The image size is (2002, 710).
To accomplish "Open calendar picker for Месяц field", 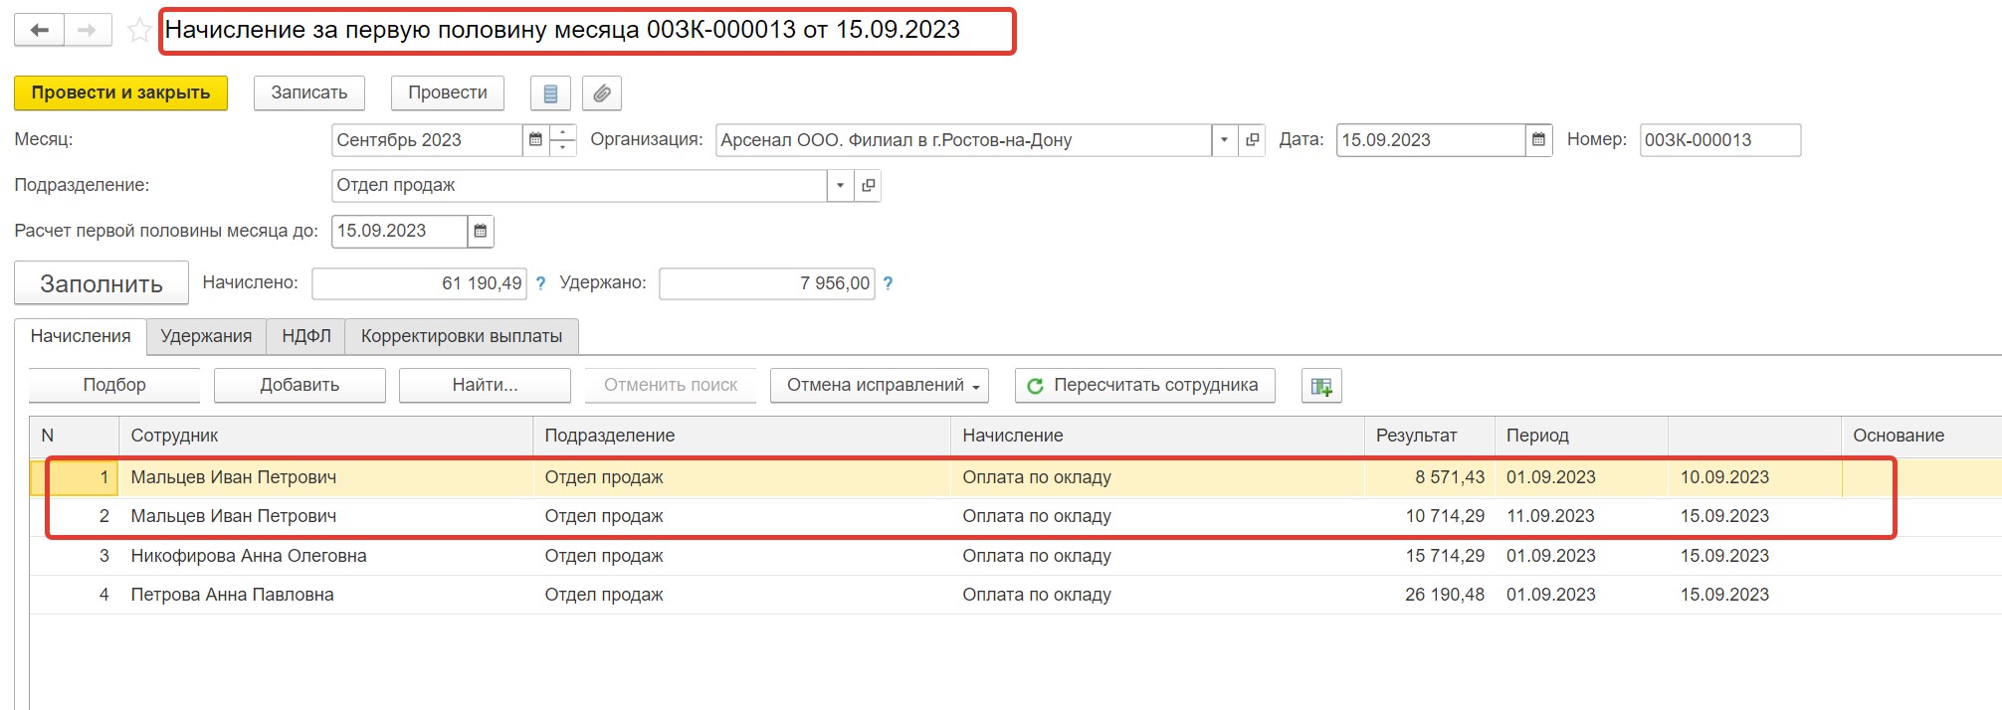I will pos(535,140).
